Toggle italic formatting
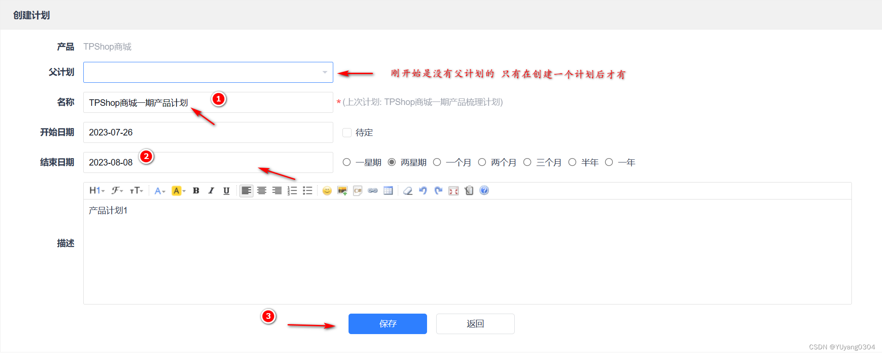This screenshot has width=882, height=355. 211,191
